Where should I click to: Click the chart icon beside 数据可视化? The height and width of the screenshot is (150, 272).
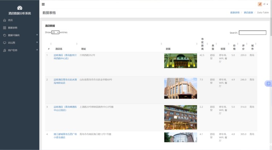click(x=4, y=35)
